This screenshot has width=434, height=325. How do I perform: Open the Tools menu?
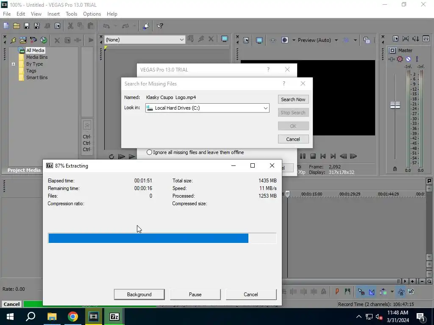(71, 14)
